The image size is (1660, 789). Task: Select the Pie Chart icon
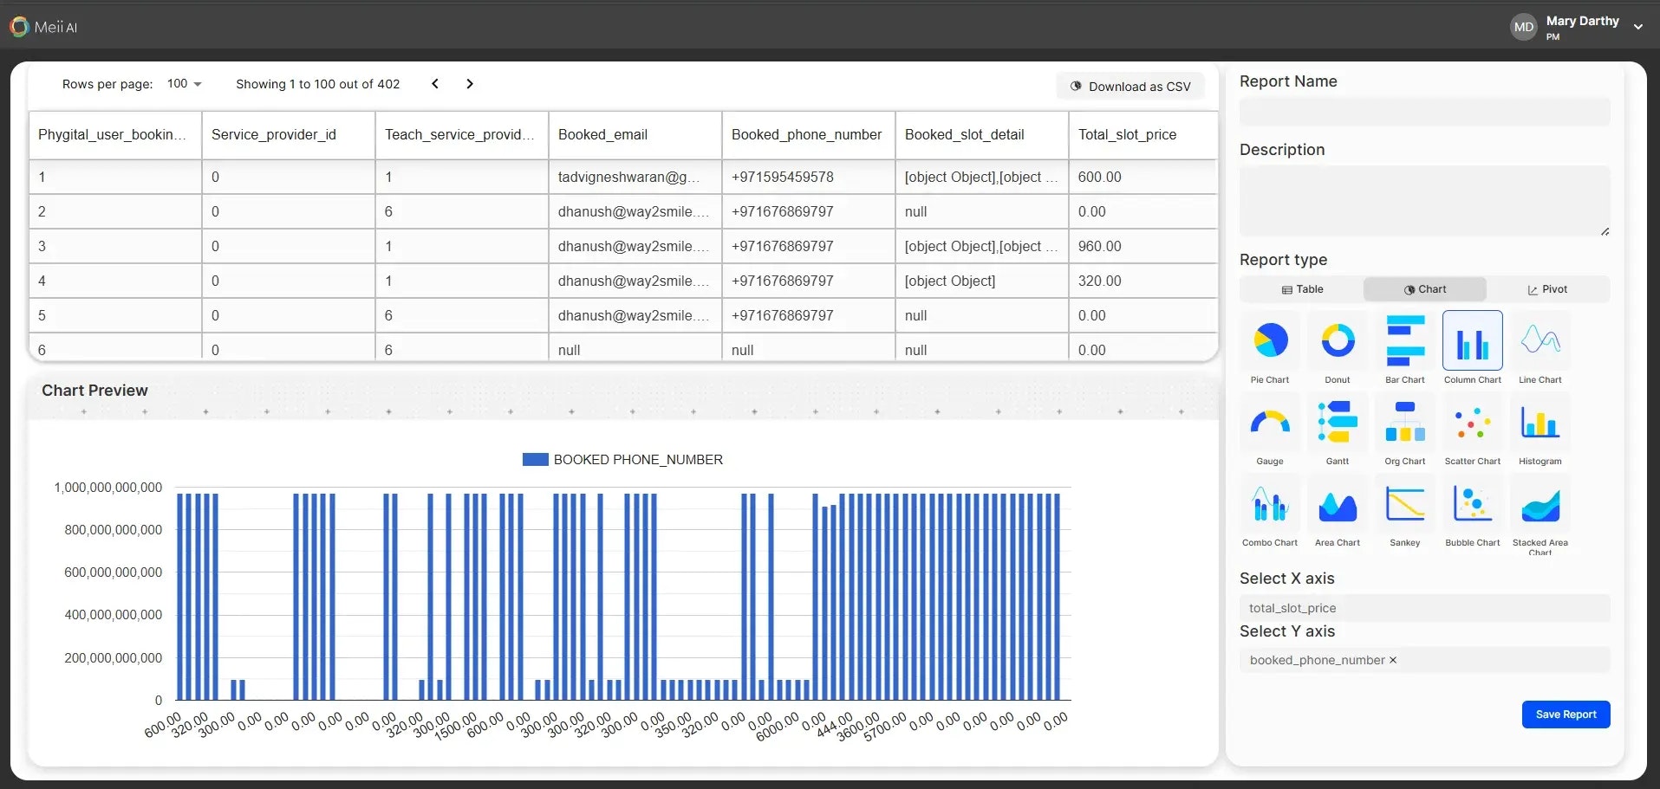pos(1270,340)
